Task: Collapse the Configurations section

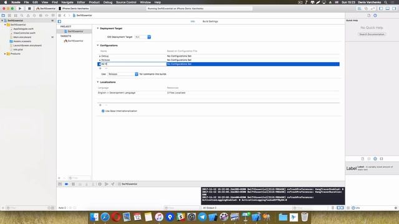Action: [x=98, y=45]
